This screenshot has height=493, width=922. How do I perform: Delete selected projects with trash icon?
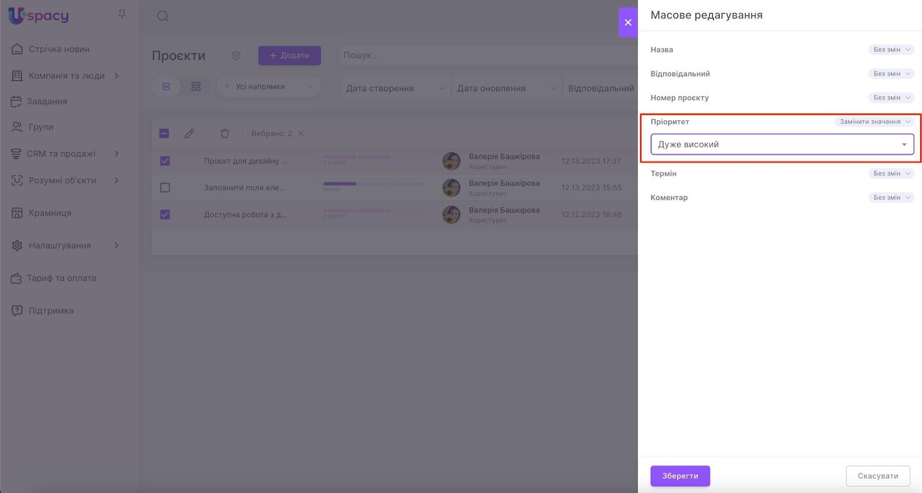pyautogui.click(x=225, y=134)
